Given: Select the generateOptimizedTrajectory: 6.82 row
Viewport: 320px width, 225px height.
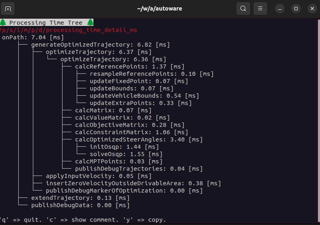Looking at the screenshot, I should pyautogui.click(x=100, y=45).
